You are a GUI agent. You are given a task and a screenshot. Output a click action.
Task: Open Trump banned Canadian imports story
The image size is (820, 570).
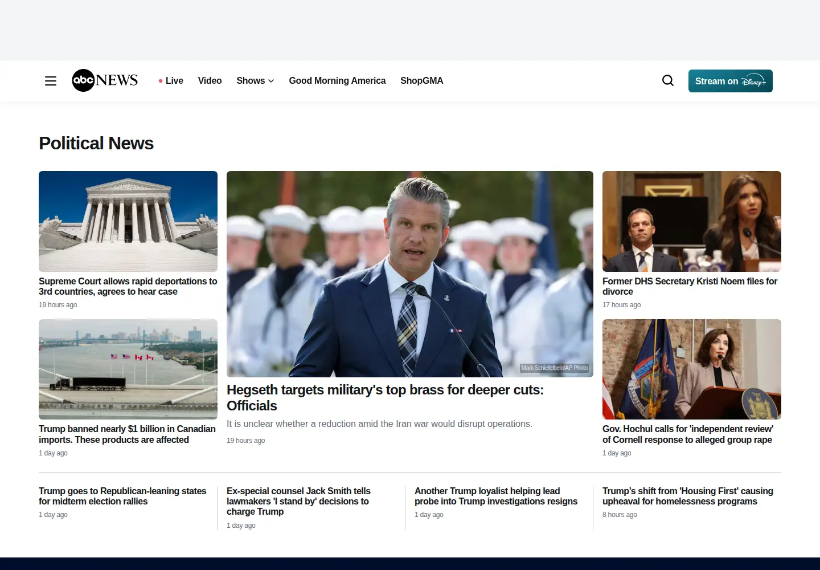point(128,434)
